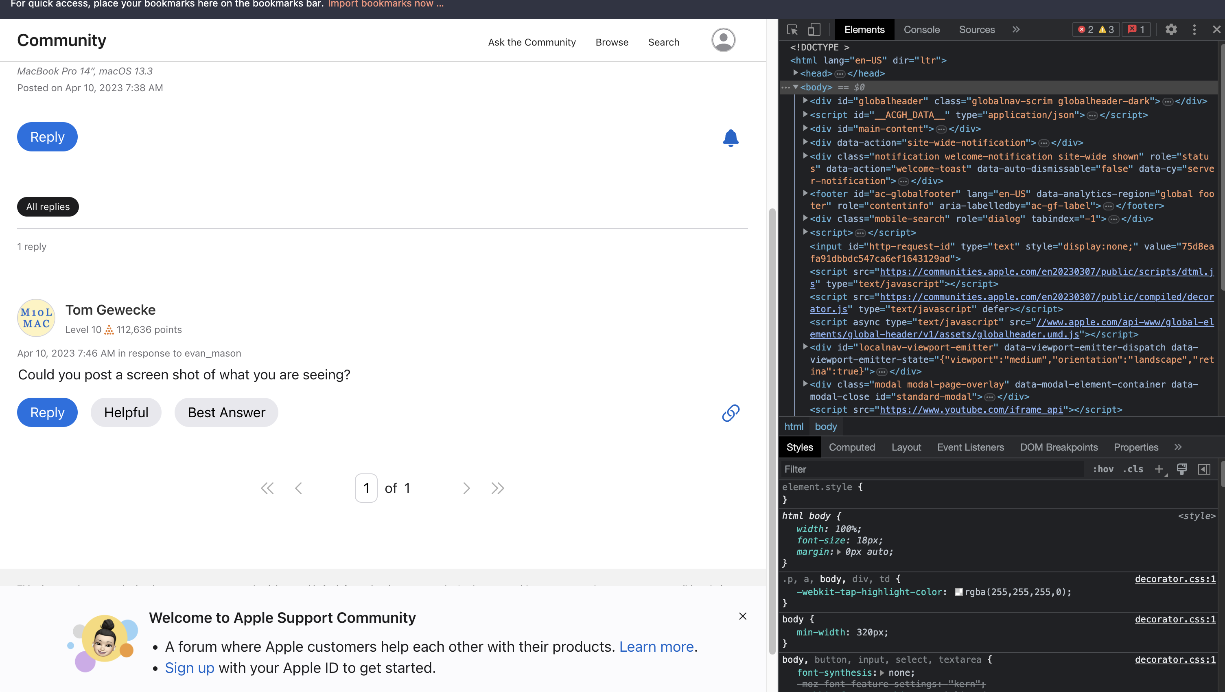Click the inspect element picker icon
This screenshot has width=1225, height=692.
point(792,29)
